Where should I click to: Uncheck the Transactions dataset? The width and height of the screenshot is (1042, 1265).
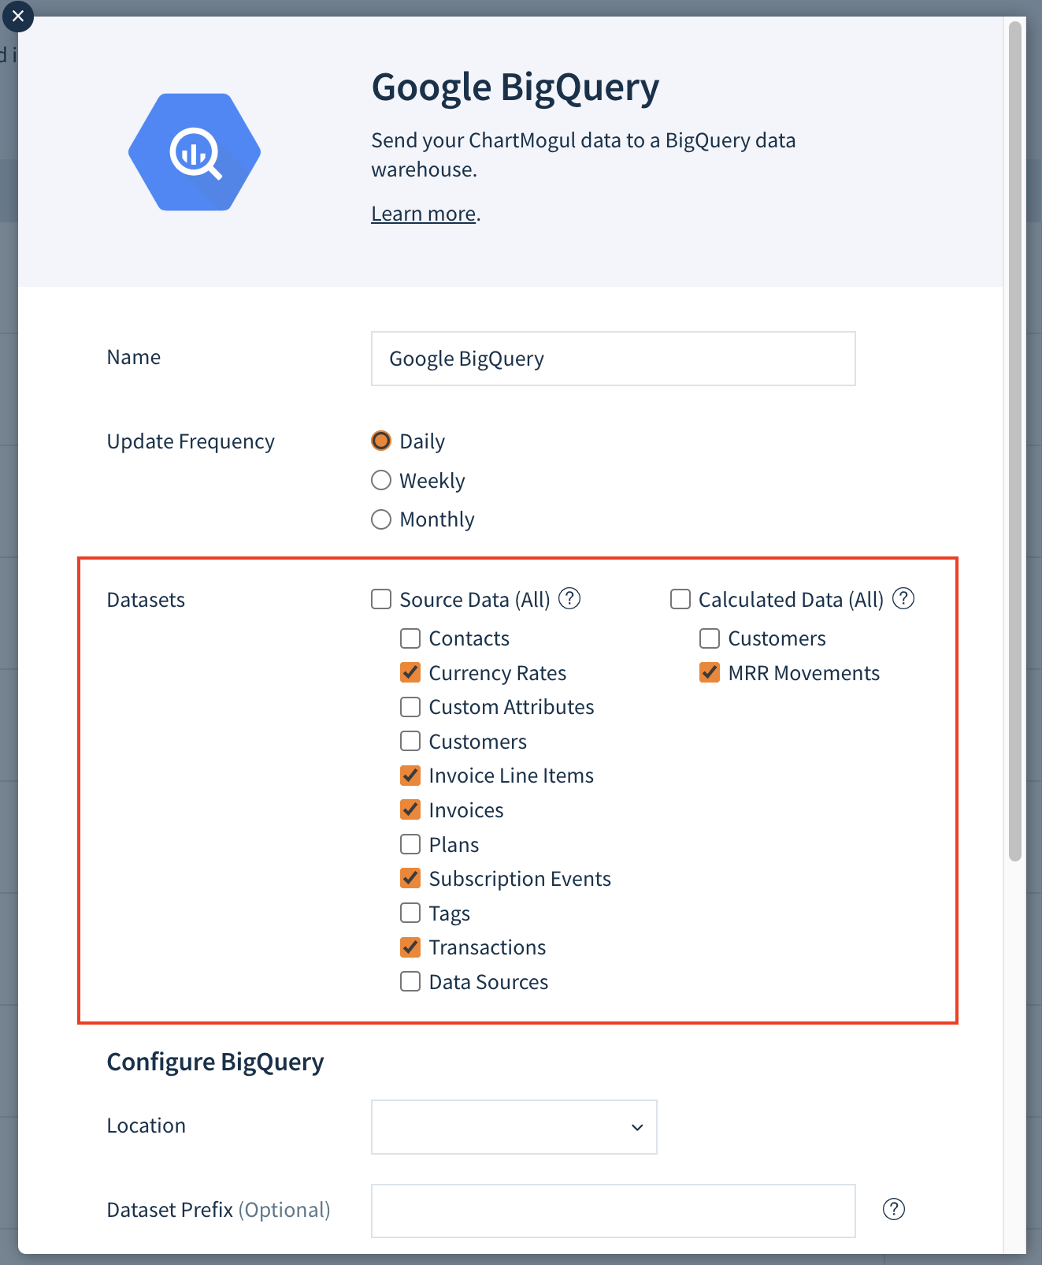pyautogui.click(x=410, y=947)
